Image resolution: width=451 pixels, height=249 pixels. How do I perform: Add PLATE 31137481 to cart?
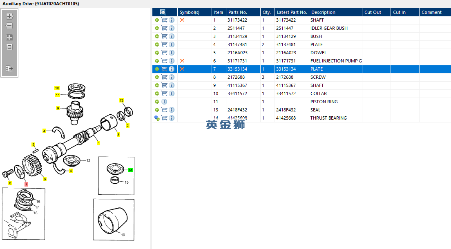pos(164,44)
